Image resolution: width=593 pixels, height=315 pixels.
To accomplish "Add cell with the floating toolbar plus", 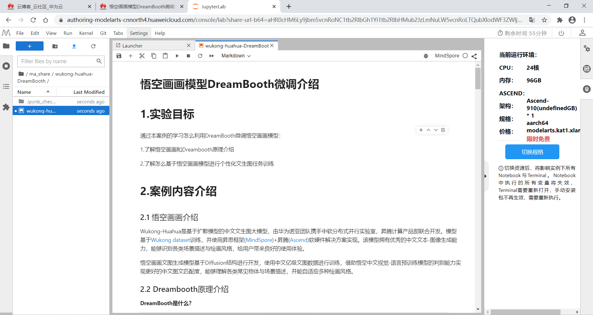I will point(421,130).
